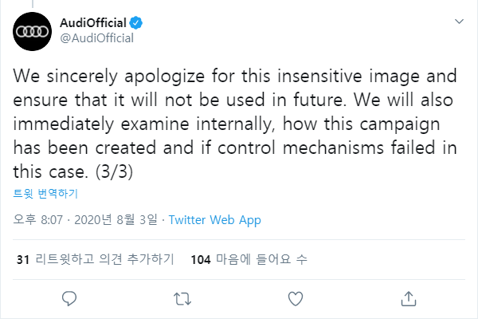Click the apology tweet body text

click(x=235, y=124)
